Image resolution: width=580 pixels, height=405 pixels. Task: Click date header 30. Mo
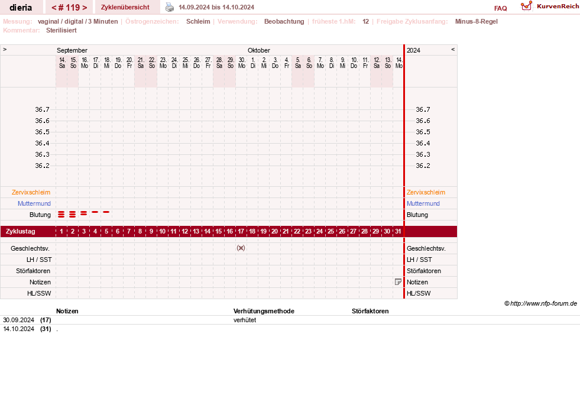coord(242,63)
